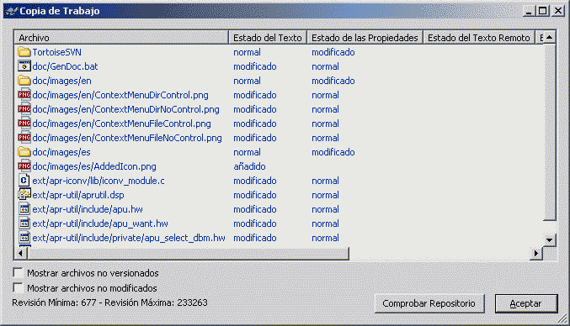The width and height of the screenshot is (570, 326).
Task: Click the Comprobar Repositorio button
Action: click(x=429, y=303)
